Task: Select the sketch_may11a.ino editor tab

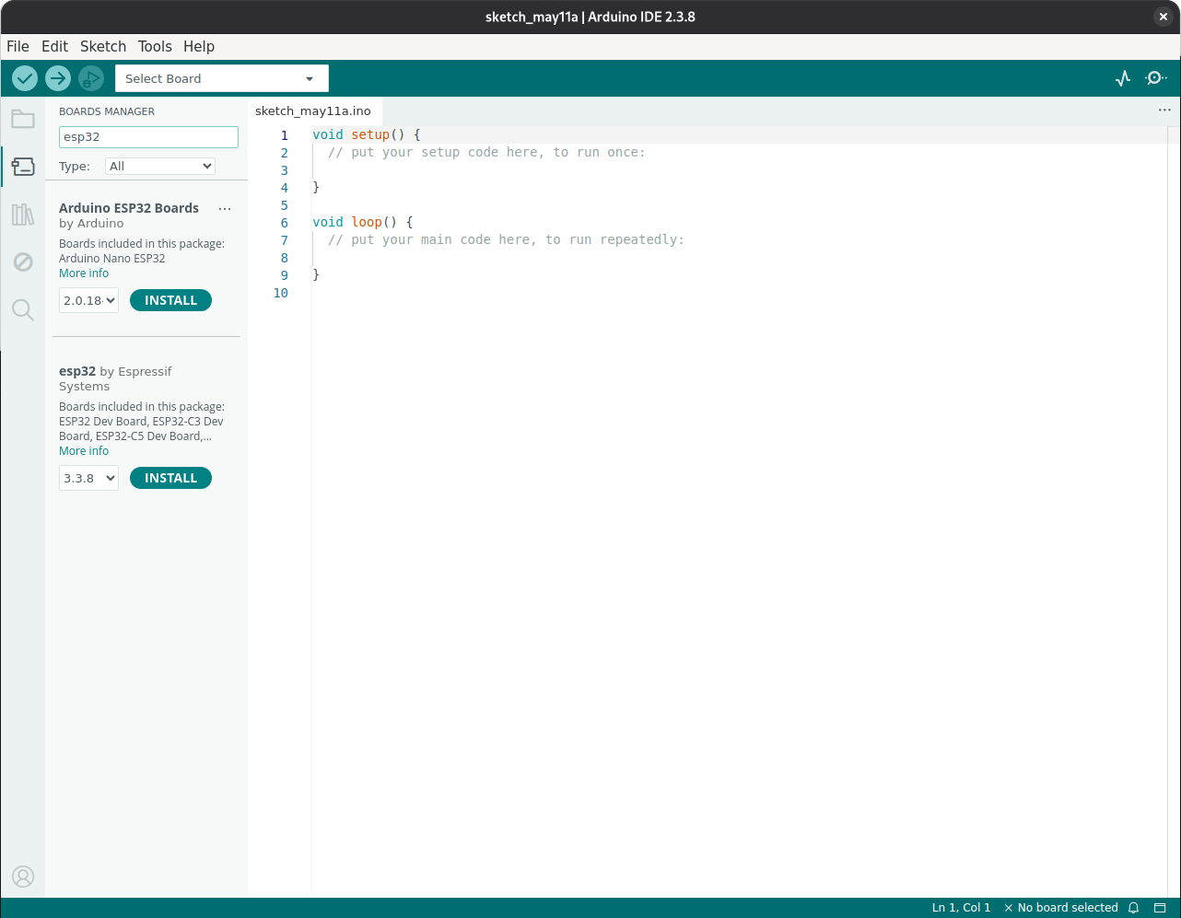Action: pyautogui.click(x=313, y=110)
